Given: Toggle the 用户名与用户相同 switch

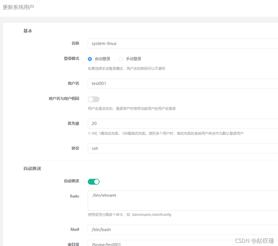Looking at the screenshot, I should tap(94, 99).
